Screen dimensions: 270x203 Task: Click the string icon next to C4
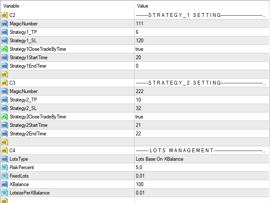pos(5,151)
